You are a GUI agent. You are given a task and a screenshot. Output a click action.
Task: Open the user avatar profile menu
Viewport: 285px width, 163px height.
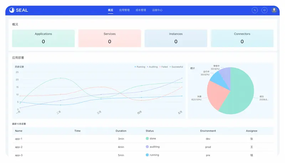(x=274, y=10)
